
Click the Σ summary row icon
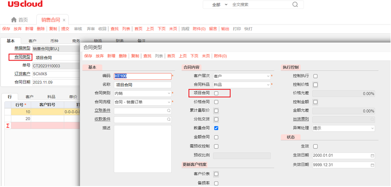(x=8, y=126)
